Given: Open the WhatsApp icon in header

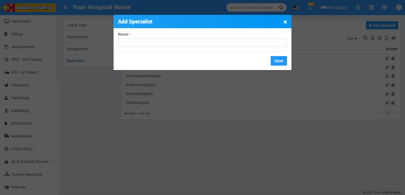Looking at the screenshot, I should 358,7.
